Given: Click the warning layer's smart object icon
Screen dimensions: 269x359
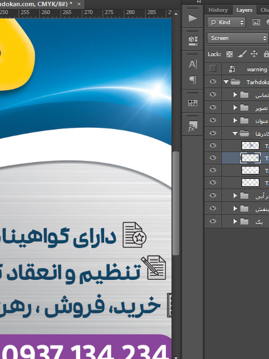Looking at the screenshot, I should pos(232,68).
